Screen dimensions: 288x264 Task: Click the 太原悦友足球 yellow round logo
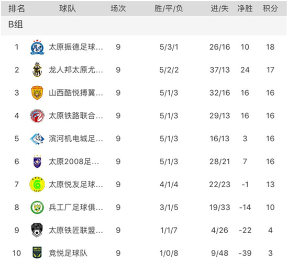[37, 185]
